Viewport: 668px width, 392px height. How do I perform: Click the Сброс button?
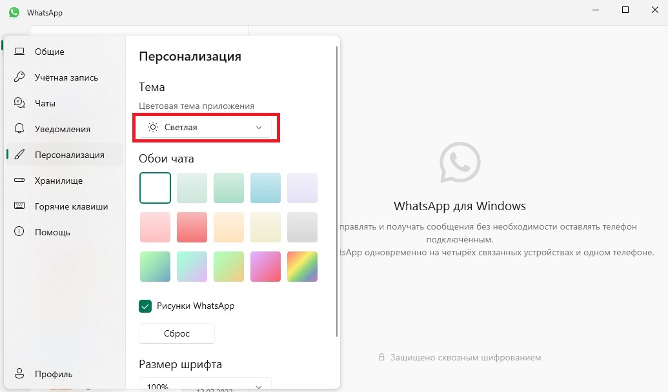pos(176,333)
